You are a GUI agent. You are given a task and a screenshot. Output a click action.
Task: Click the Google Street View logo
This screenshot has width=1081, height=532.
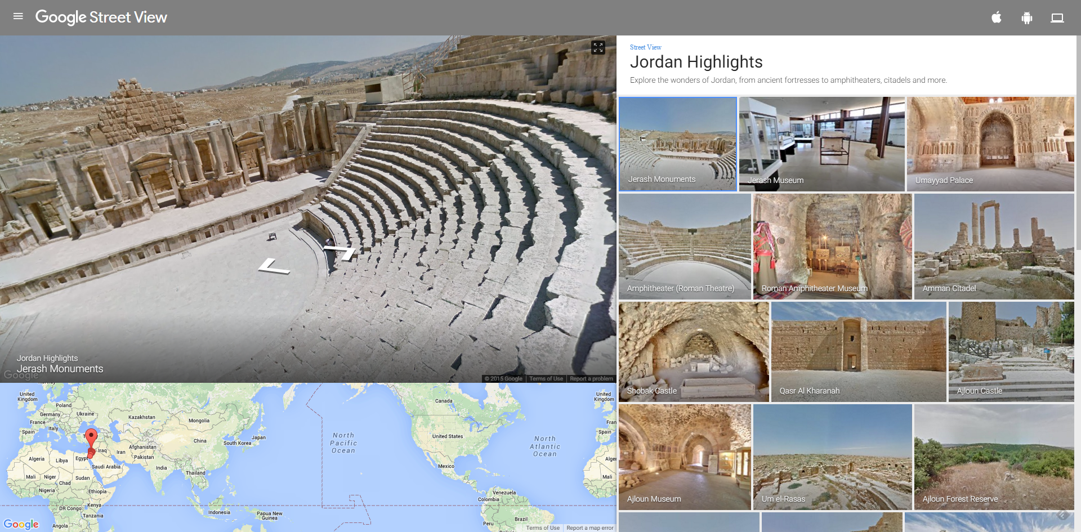[101, 17]
